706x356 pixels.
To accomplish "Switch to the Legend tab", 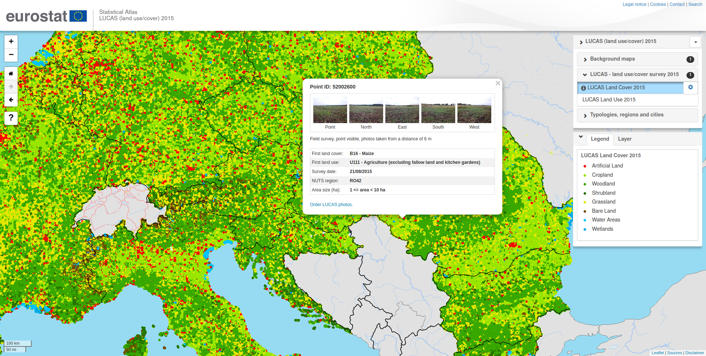I will [600, 139].
